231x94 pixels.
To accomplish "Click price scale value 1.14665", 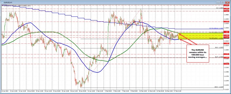I will pyautogui.click(x=226, y=15).
